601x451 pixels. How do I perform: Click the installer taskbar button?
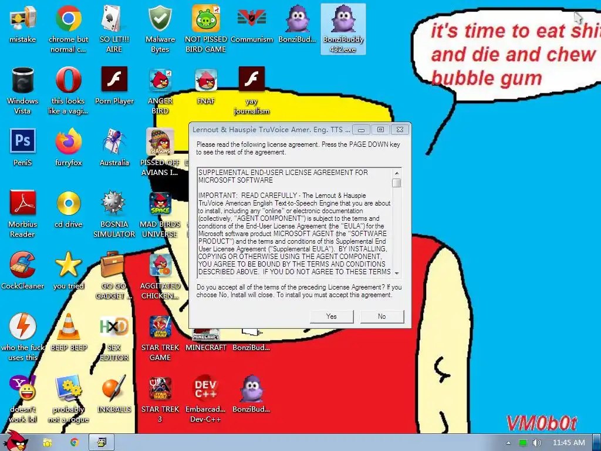pyautogui.click(x=102, y=443)
